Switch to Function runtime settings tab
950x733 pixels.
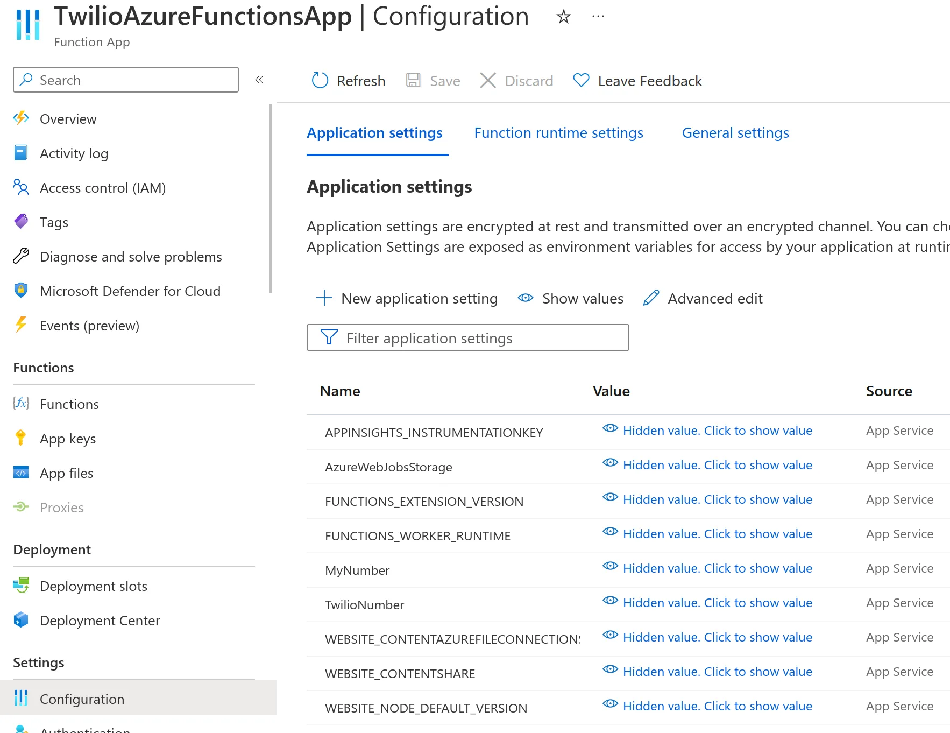tap(558, 133)
